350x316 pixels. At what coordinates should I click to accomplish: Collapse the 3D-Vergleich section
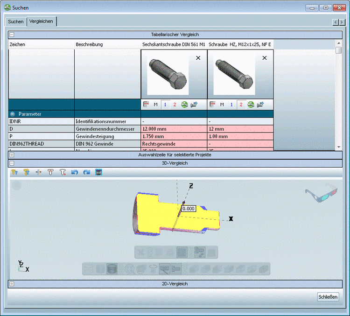(x=12, y=163)
